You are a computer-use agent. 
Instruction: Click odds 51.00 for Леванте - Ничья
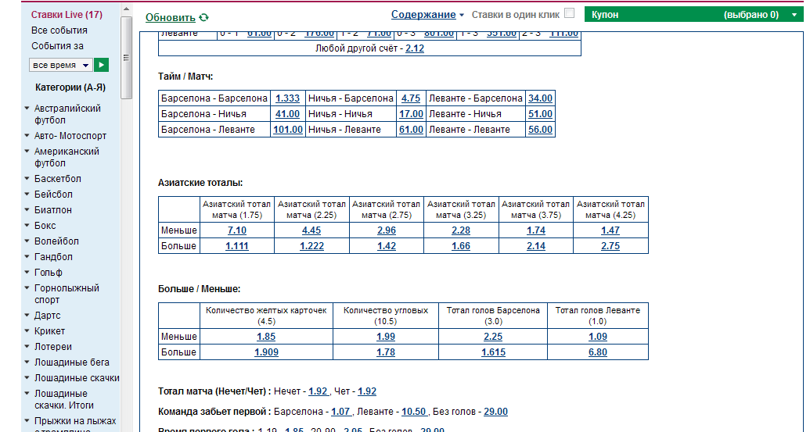pyautogui.click(x=540, y=113)
